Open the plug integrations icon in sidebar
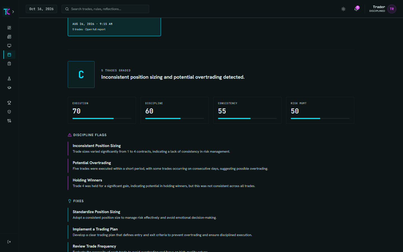The width and height of the screenshot is (403, 252). (9, 121)
